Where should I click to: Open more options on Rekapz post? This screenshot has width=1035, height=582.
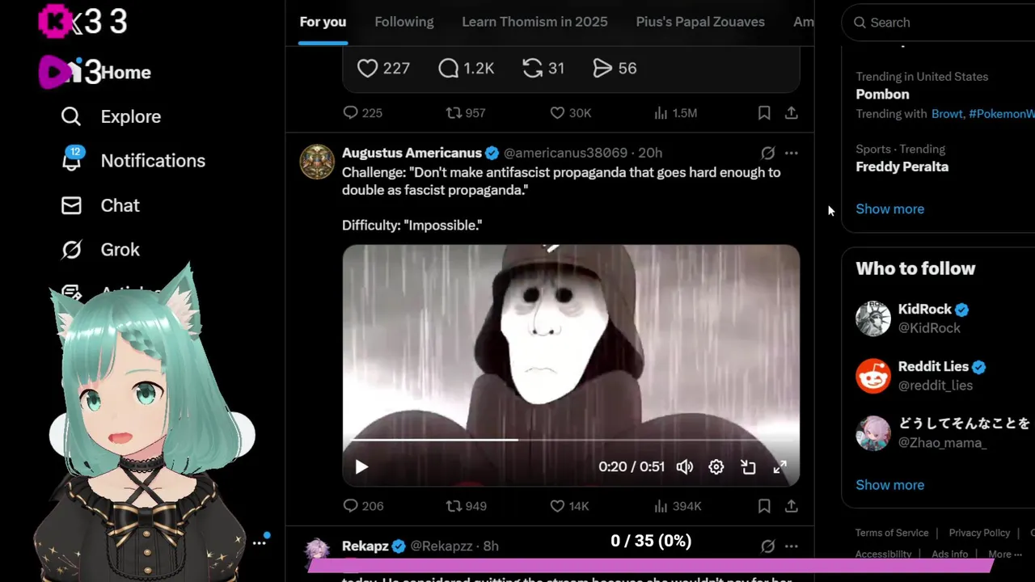[792, 546]
